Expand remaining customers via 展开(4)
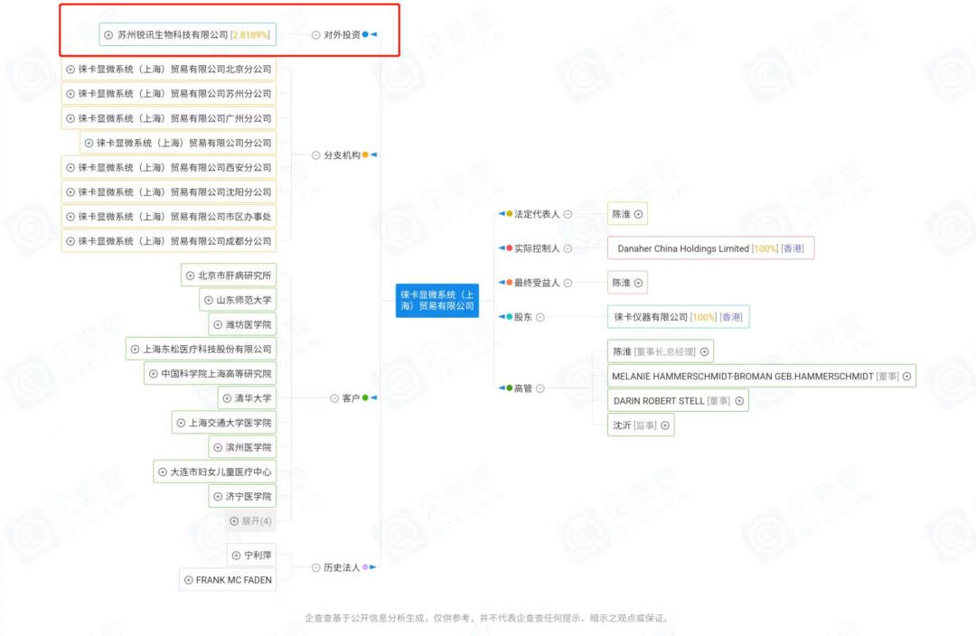 [x=250, y=521]
